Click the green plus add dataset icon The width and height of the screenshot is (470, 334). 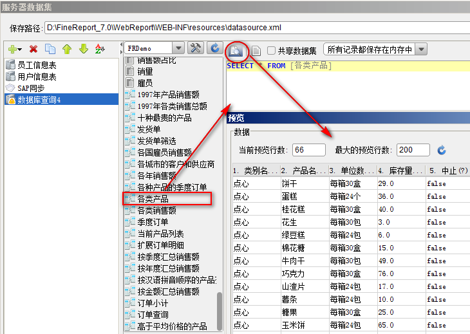tap(13, 49)
